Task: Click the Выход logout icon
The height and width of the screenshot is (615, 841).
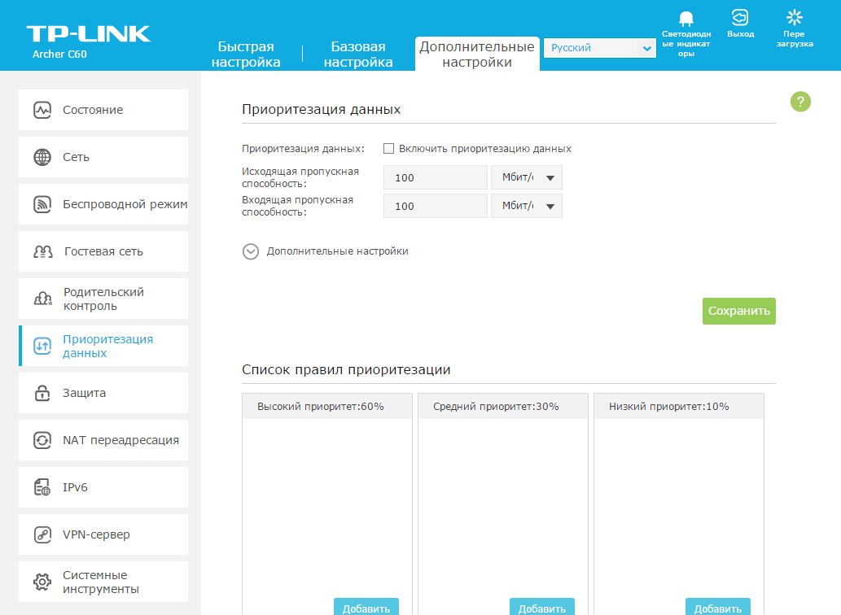Action: 740,18
